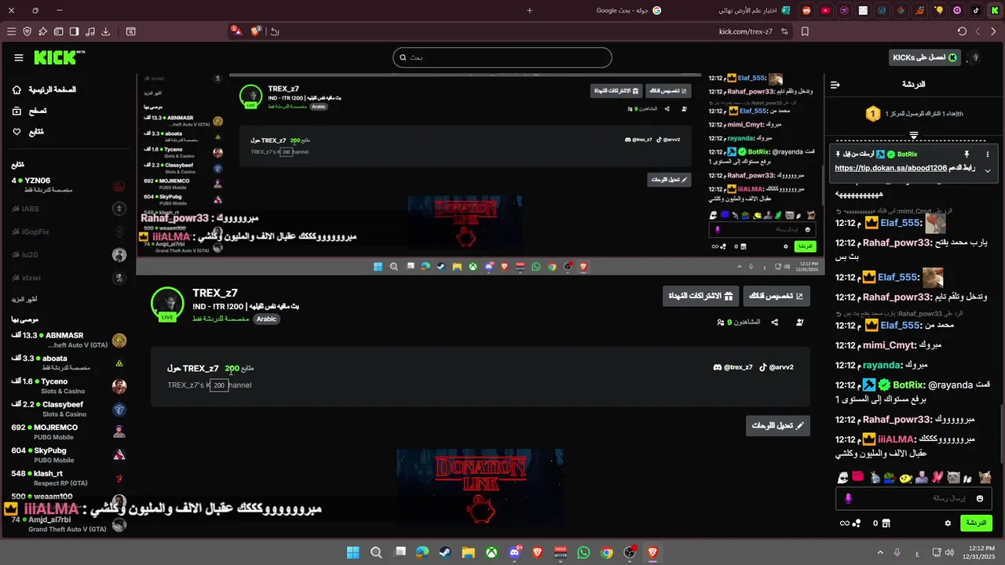Open the browser downloads icon
Image resolution: width=1005 pixels, height=565 pixels.
point(106,31)
